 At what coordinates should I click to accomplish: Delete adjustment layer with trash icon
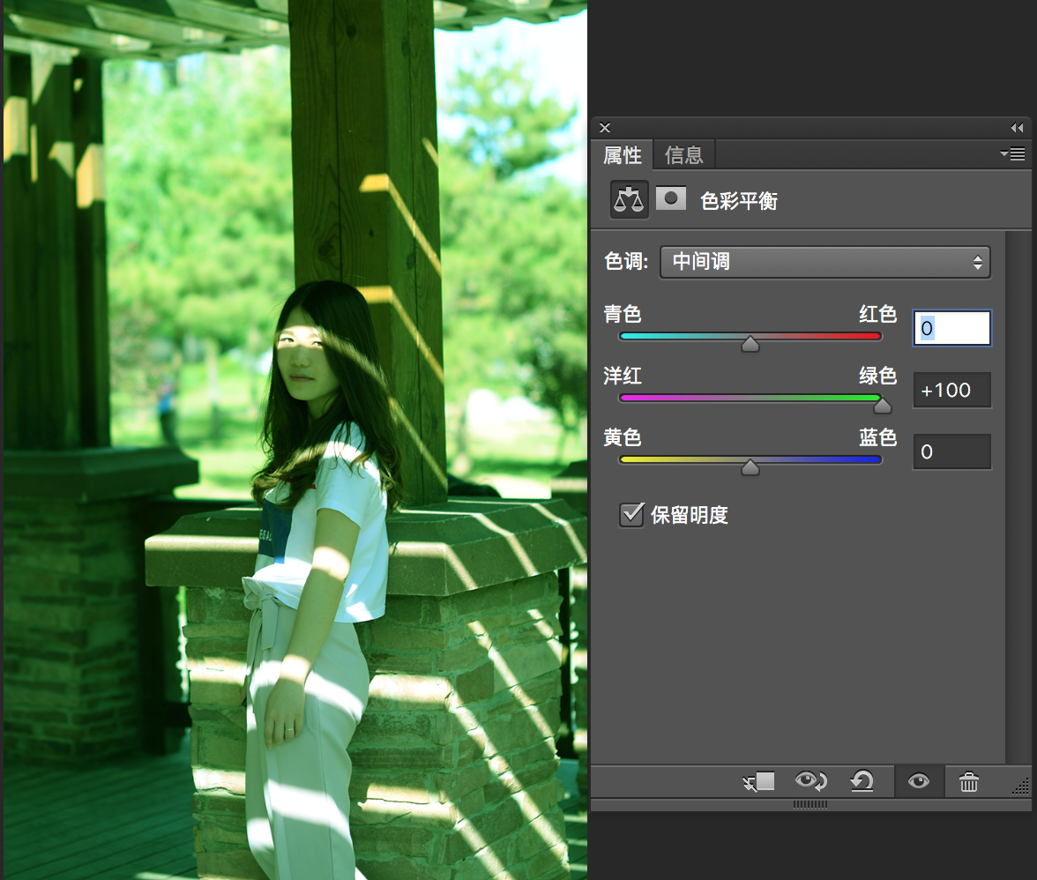tap(969, 782)
